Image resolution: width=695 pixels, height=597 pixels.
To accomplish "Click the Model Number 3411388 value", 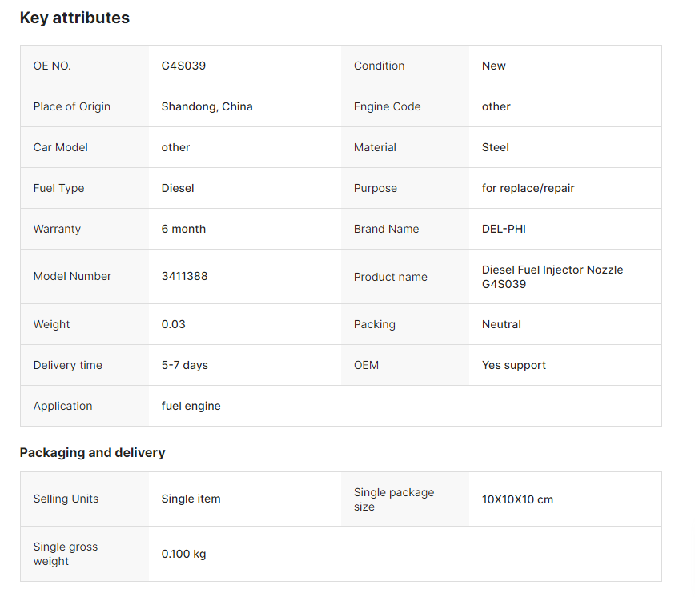I will pos(184,276).
